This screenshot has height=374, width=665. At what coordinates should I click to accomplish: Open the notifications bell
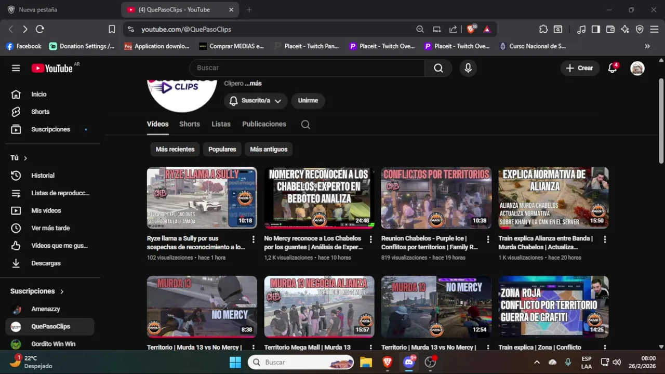click(x=613, y=68)
